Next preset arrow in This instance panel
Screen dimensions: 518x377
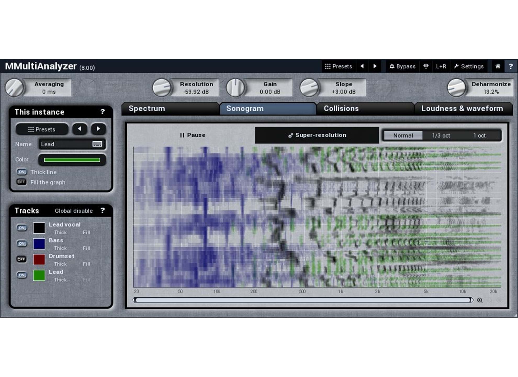point(98,129)
